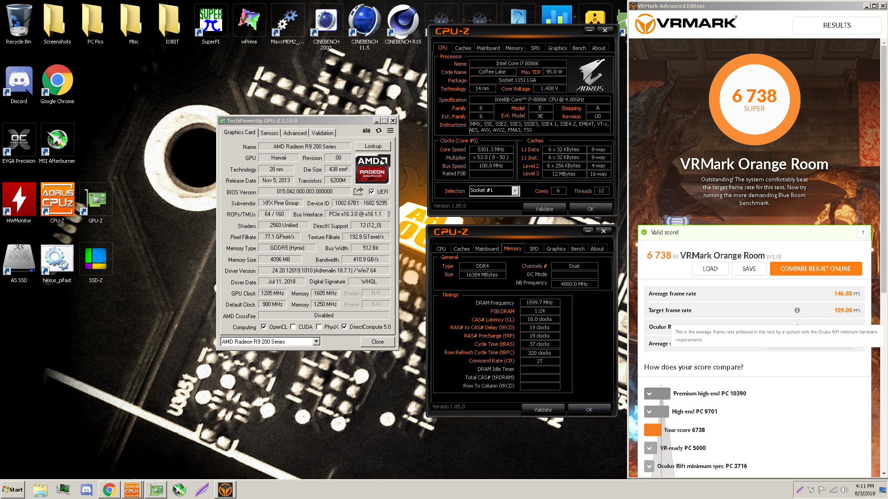Switch to Sensors tab in GPU-Z
The height and width of the screenshot is (499, 888).
269,133
